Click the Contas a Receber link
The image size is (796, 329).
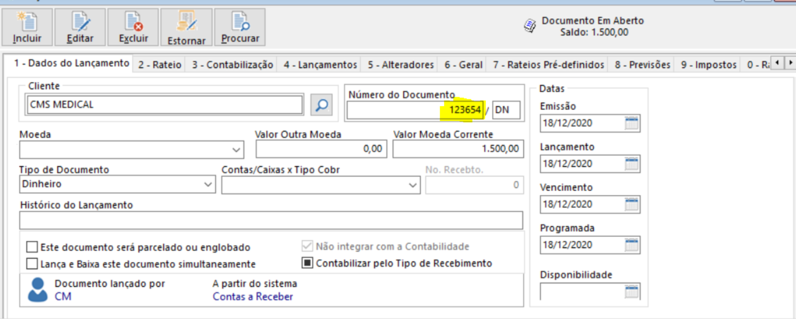(253, 297)
